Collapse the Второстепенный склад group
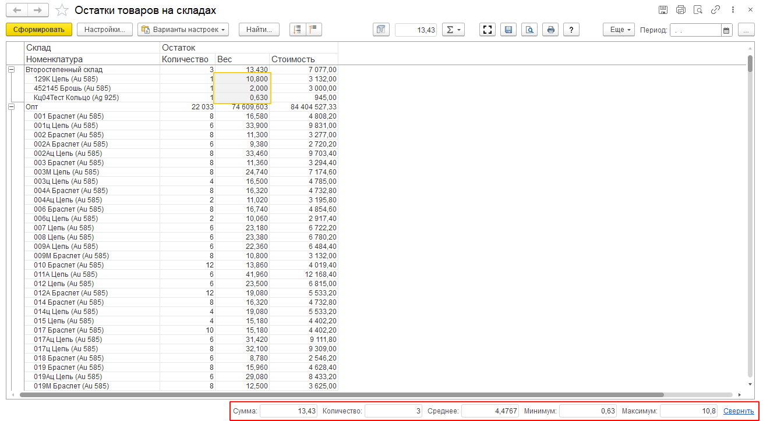 (x=10, y=70)
